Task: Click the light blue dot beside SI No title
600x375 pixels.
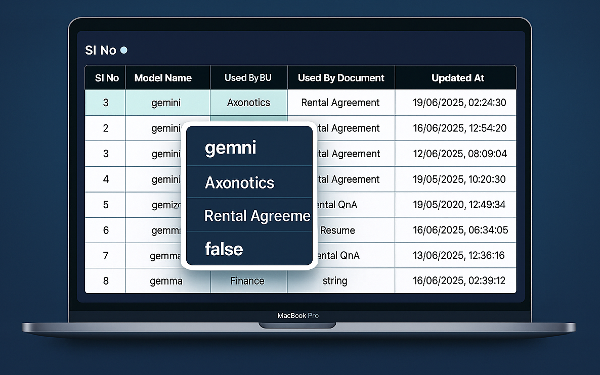Action: point(124,50)
